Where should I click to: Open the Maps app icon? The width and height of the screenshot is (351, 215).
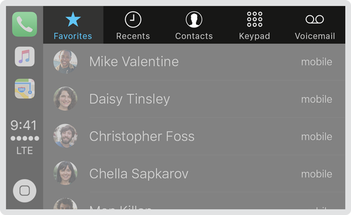(x=25, y=89)
